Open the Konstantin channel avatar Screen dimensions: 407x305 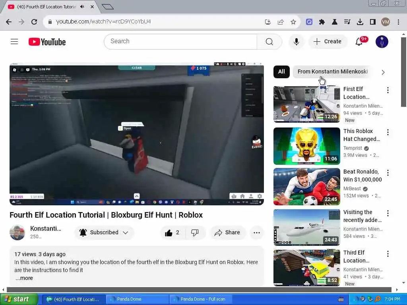point(17,232)
